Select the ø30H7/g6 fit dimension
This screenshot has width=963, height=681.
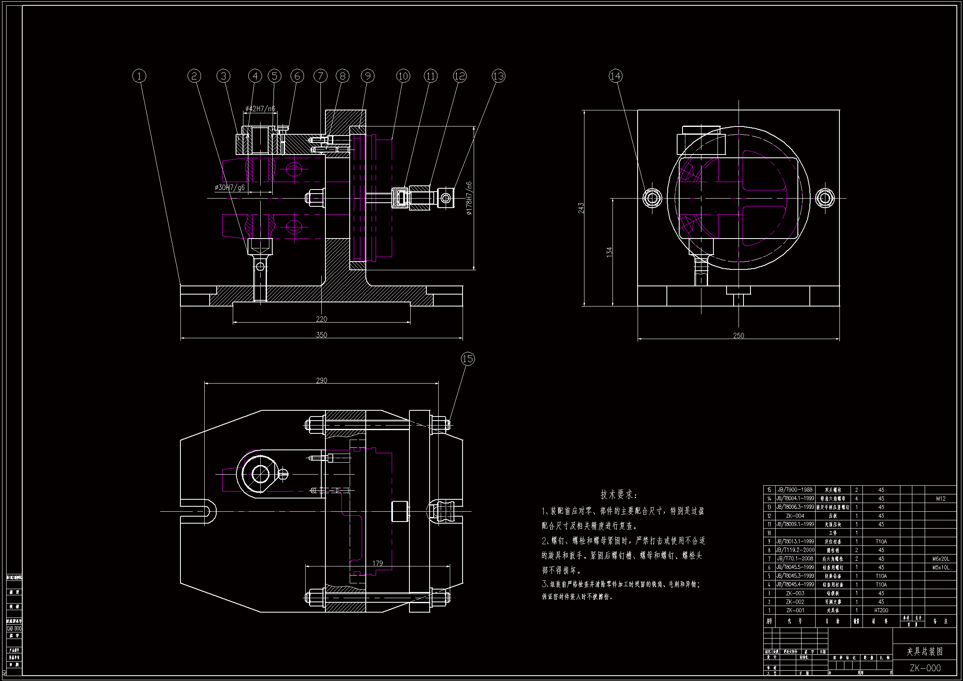click(x=229, y=187)
